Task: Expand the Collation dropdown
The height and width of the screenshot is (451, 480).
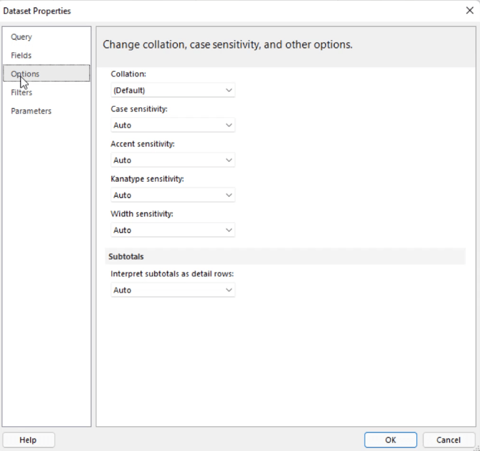Action: coord(173,91)
